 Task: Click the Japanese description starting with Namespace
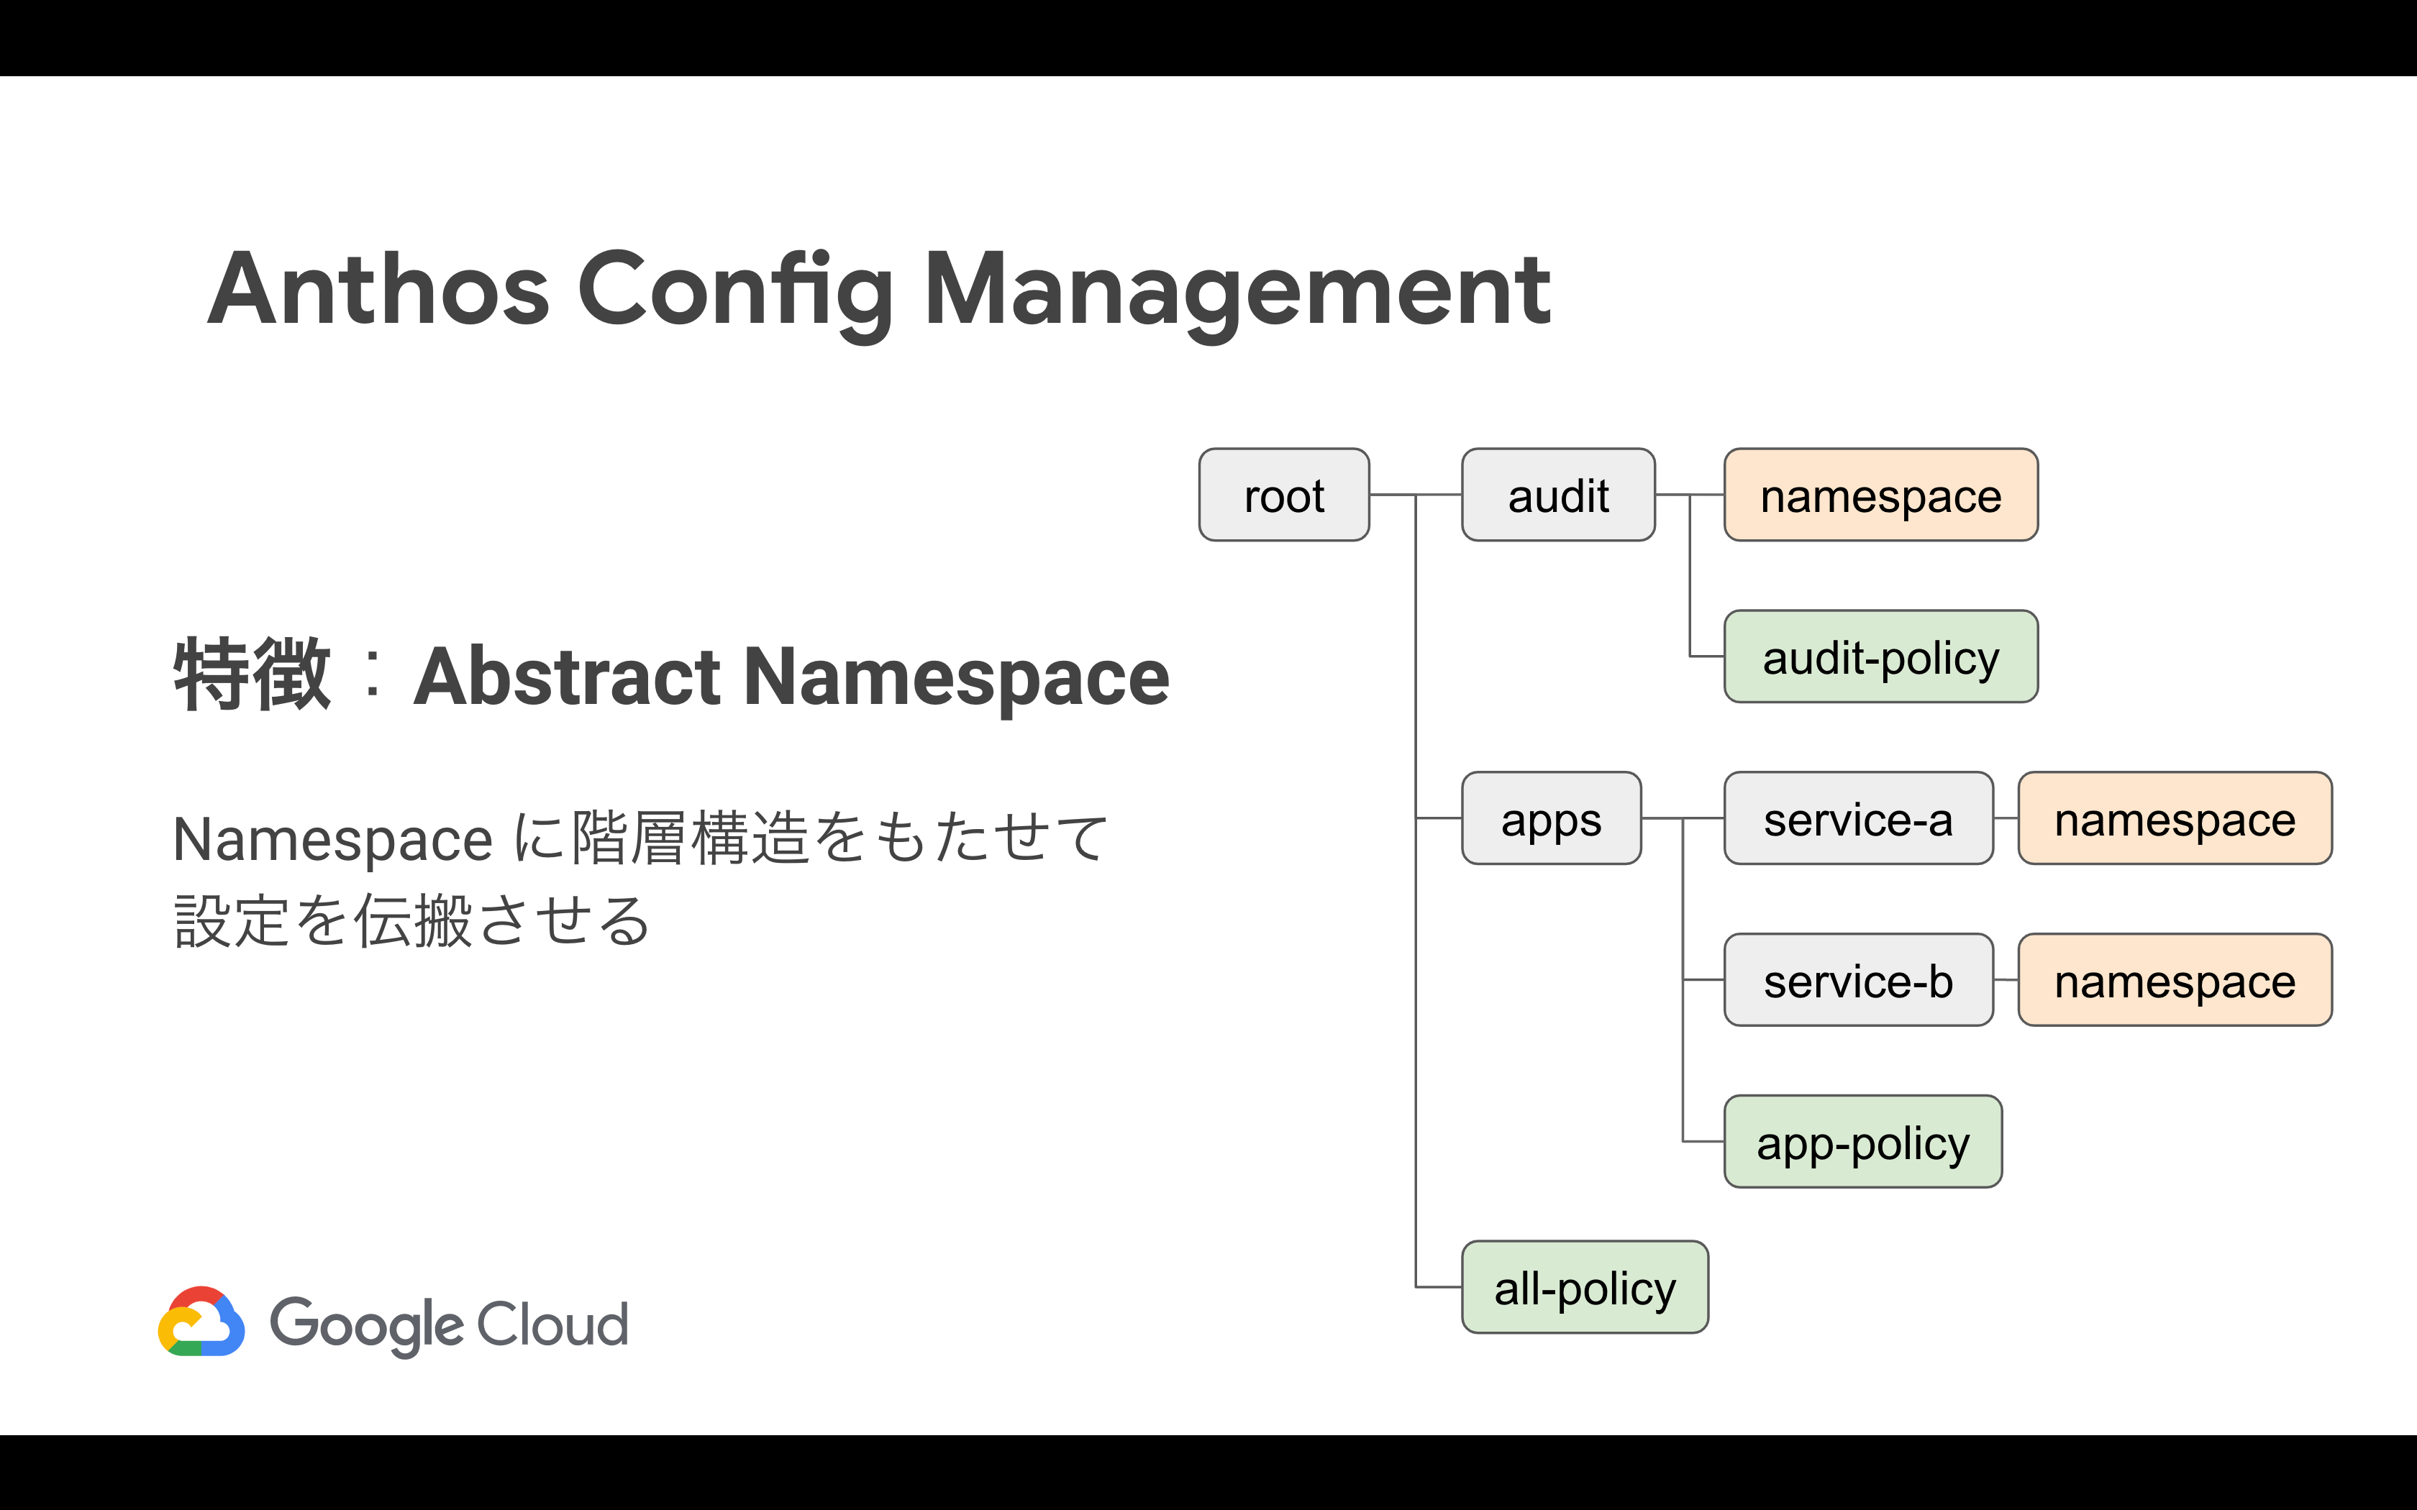click(x=639, y=837)
